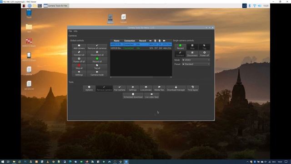Open the Download manager tool
291x164 pixels.
point(176,88)
